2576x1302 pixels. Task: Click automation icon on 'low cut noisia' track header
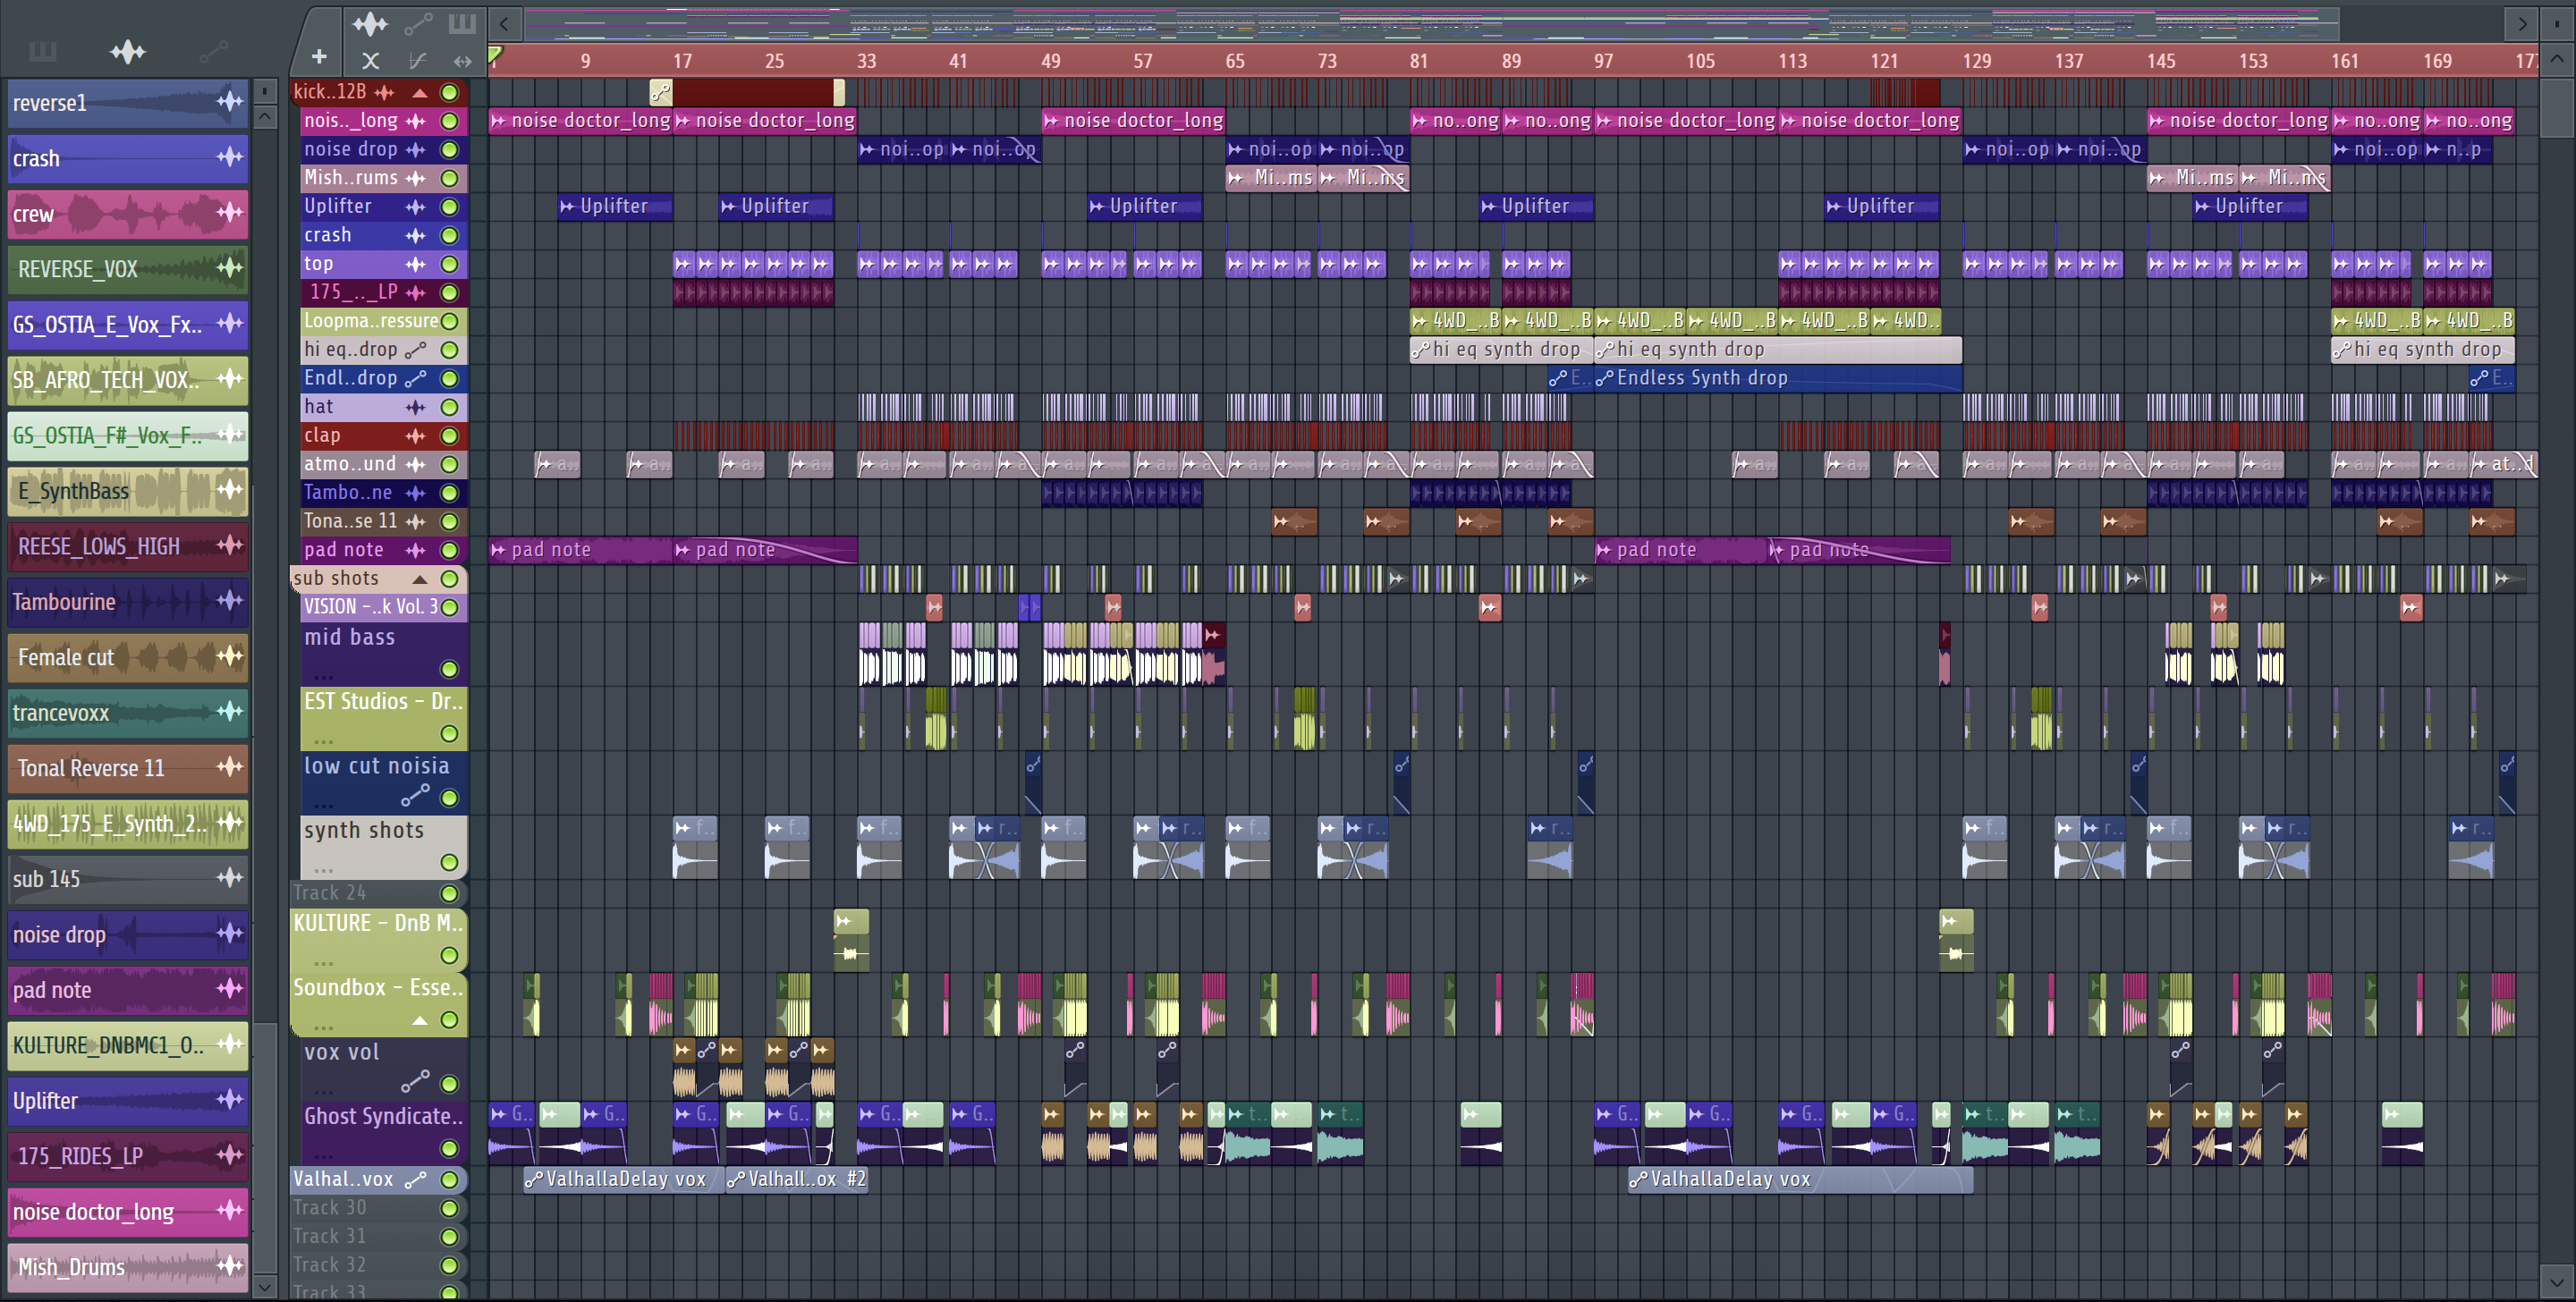pos(415,796)
